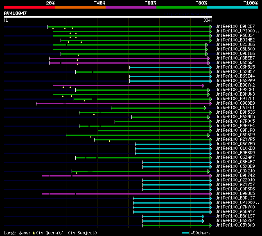Click the 334 query end position label
Image resolution: width=262 pixels, height=236 pixels.
click(207, 20)
